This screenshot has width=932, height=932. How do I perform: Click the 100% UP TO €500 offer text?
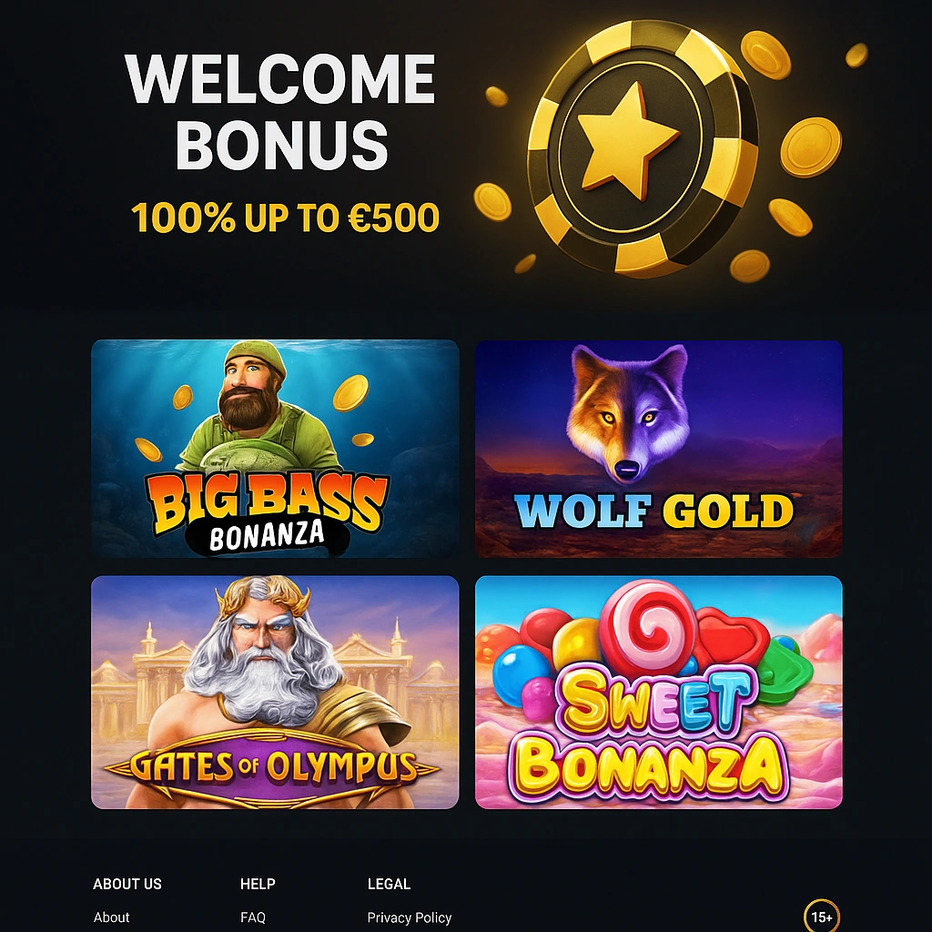285,217
